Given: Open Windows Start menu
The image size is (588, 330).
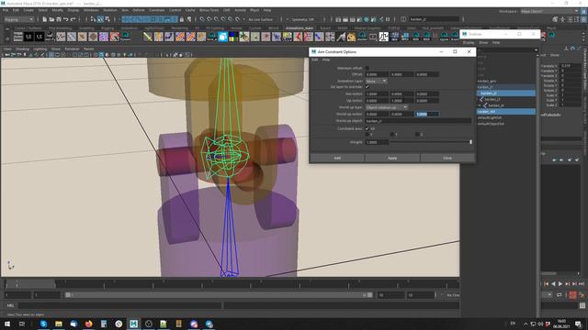Looking at the screenshot, I should [7, 324].
